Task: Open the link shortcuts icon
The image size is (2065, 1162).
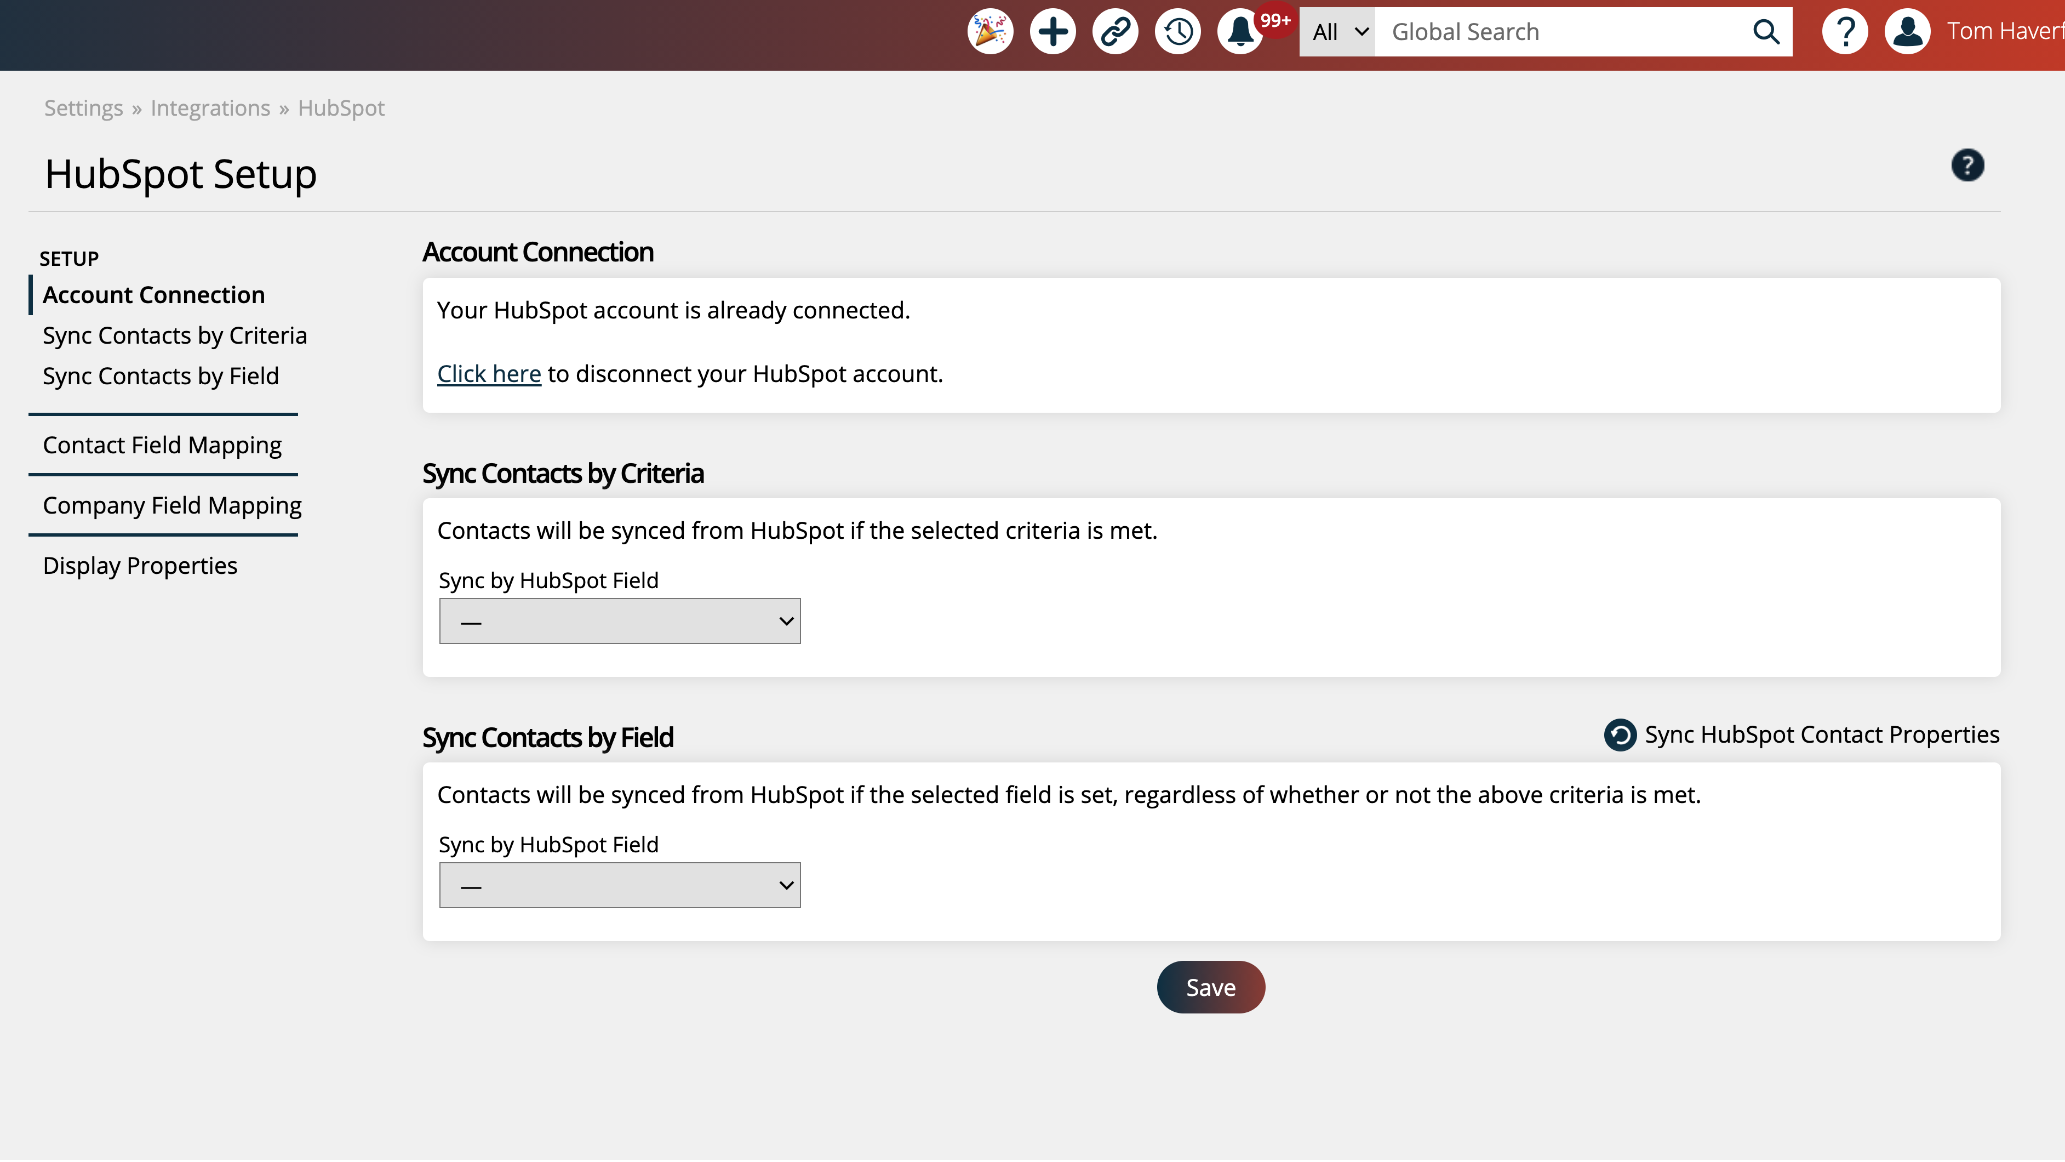Action: [x=1115, y=31]
